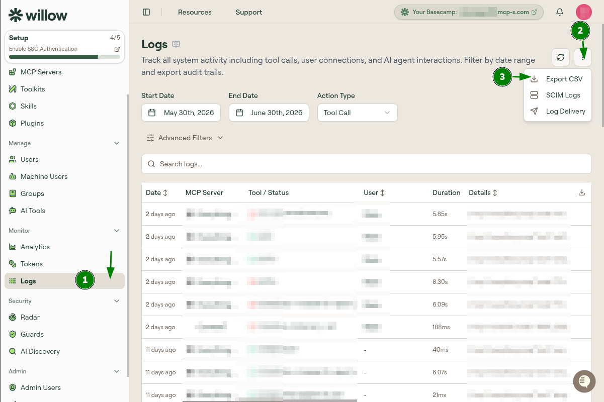Screen dimensions: 604x402
Task: Click the download icon in table header
Action: pyautogui.click(x=582, y=192)
